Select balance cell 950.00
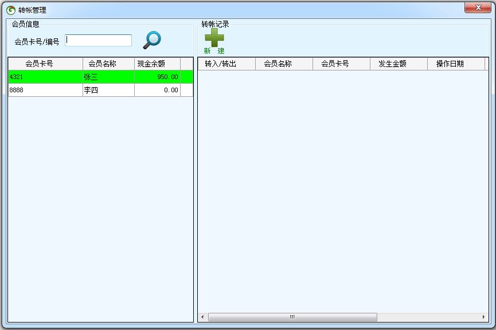 157,77
